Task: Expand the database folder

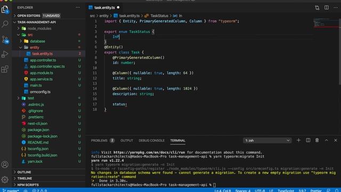Action: pos(37,41)
